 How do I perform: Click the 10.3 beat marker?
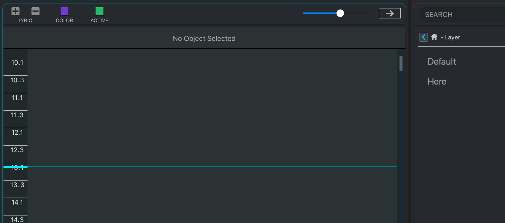[17, 80]
